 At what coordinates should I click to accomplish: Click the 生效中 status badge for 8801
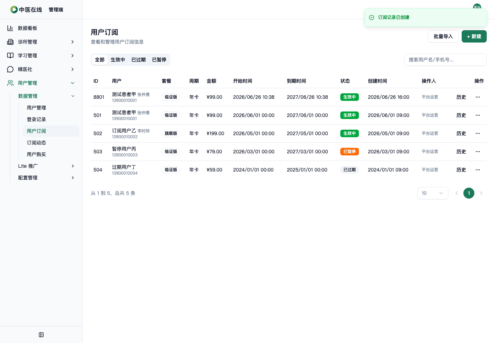click(350, 97)
